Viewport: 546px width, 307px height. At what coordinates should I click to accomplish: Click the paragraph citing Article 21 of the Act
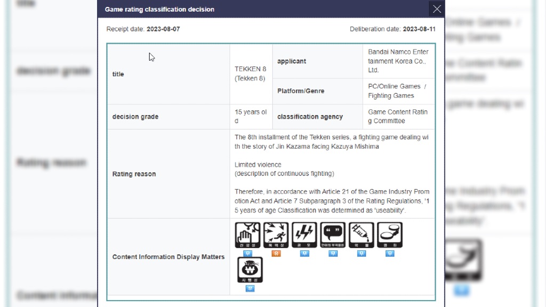(332, 201)
